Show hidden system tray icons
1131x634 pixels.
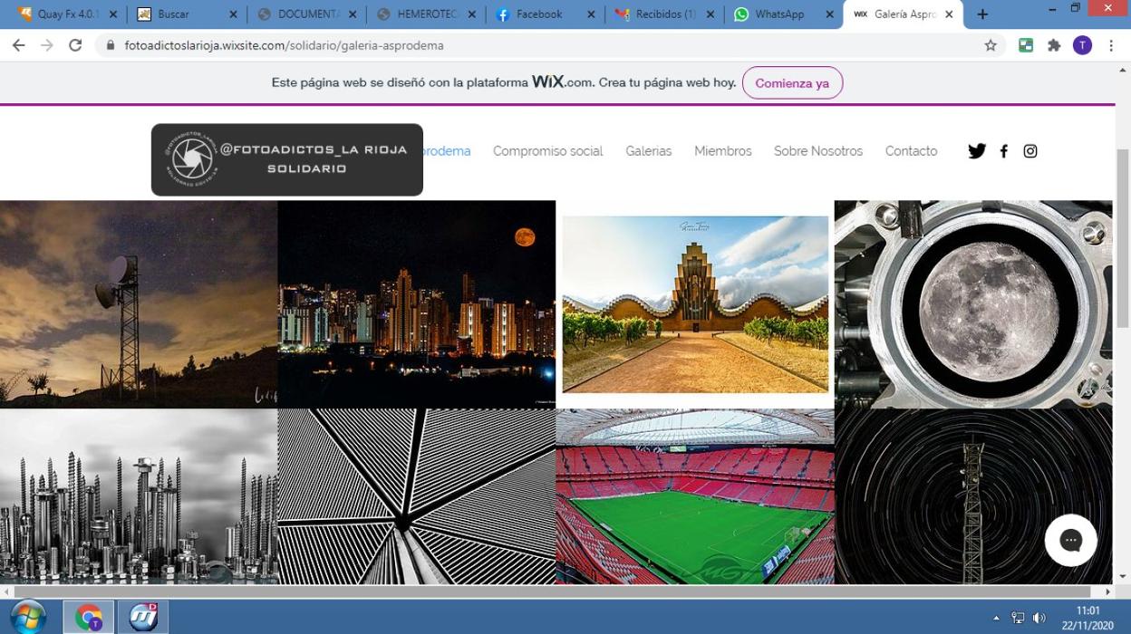tap(997, 618)
